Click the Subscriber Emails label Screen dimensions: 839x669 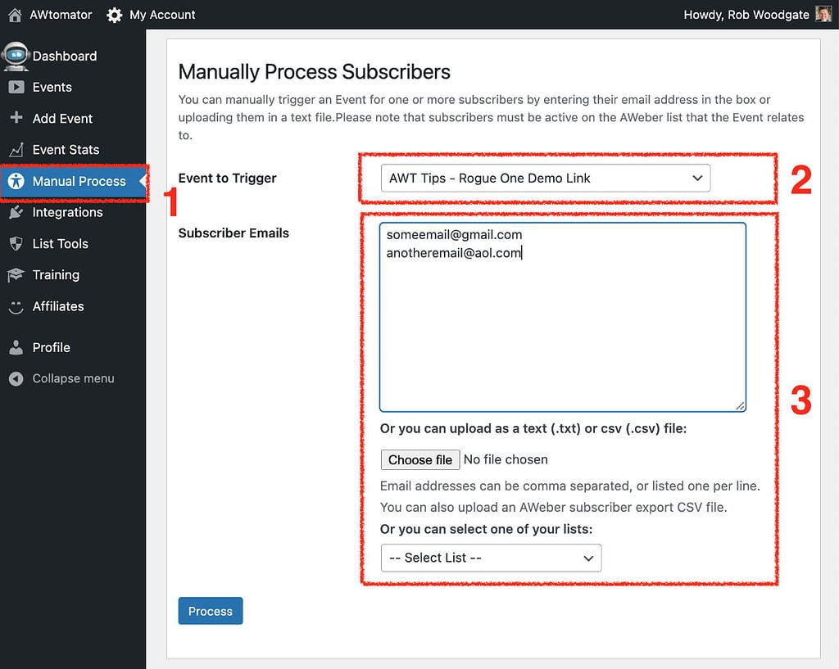tap(234, 233)
